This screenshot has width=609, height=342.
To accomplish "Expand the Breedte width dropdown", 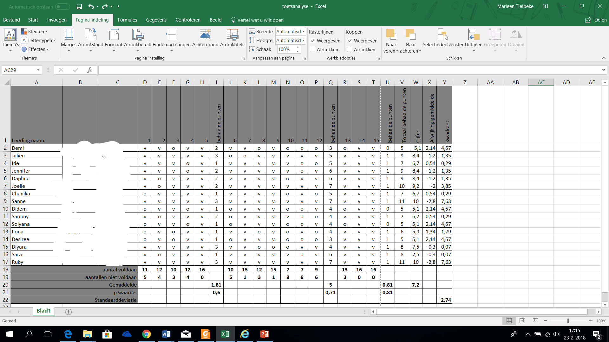I will (x=304, y=32).
